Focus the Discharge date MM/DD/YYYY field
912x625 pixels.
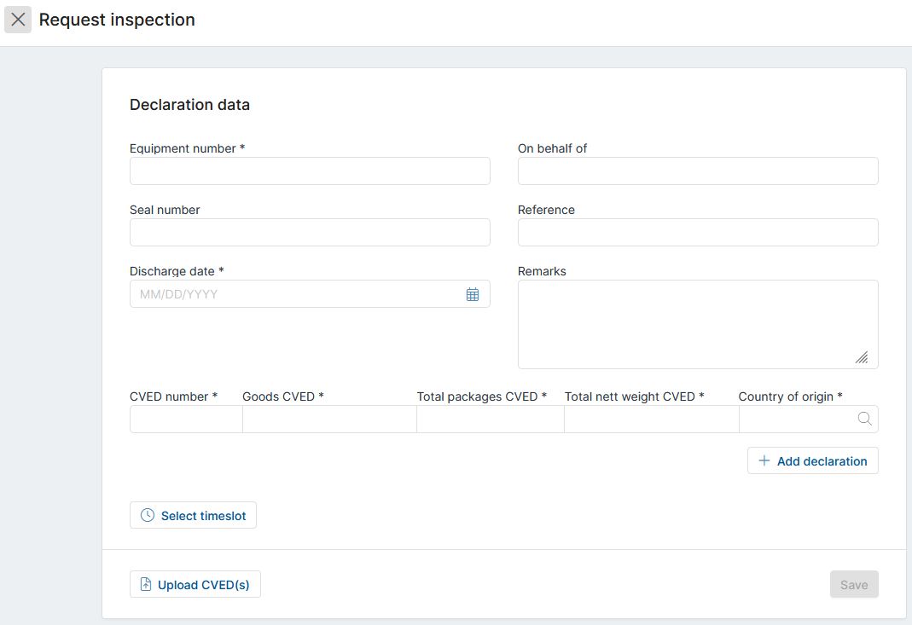pyautogui.click(x=294, y=294)
